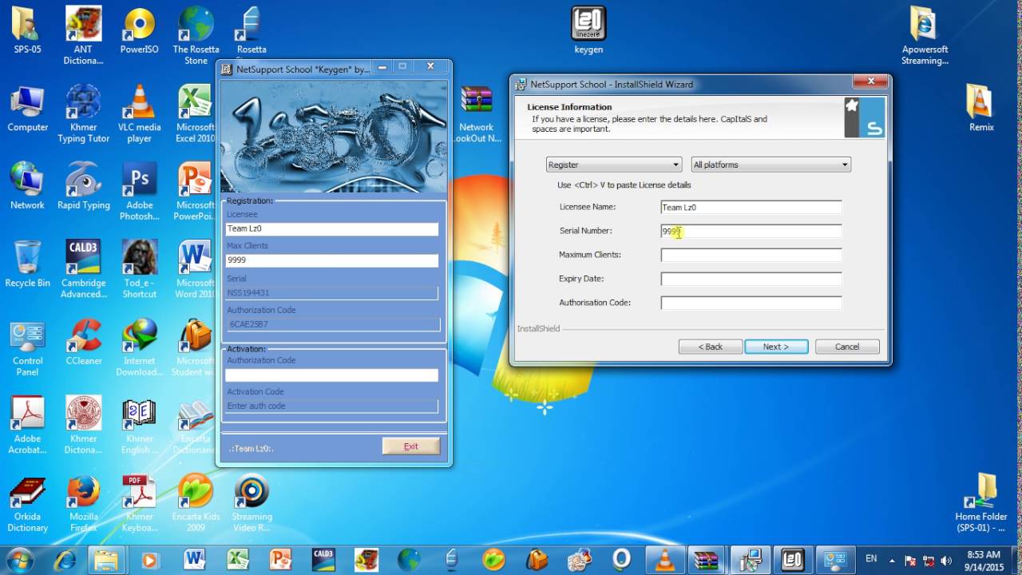This screenshot has width=1022, height=575.
Task: Focus the Licensee Name field in wizard
Action: 751,207
